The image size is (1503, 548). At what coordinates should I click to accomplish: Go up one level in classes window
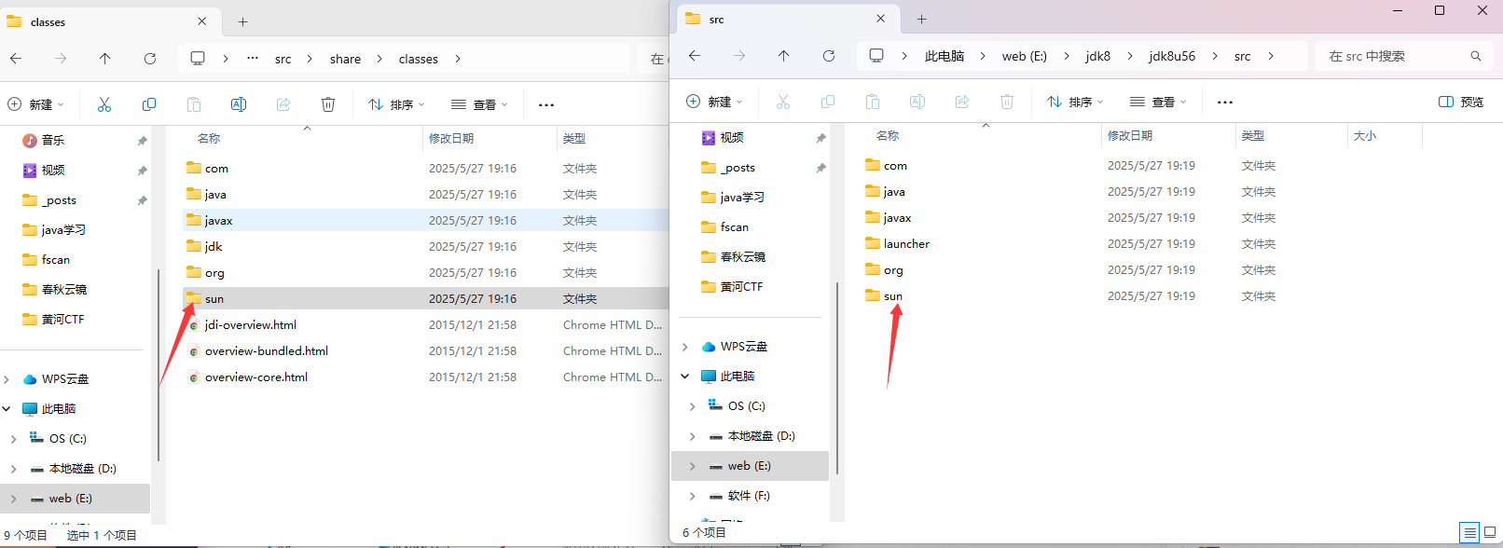pyautogui.click(x=105, y=59)
